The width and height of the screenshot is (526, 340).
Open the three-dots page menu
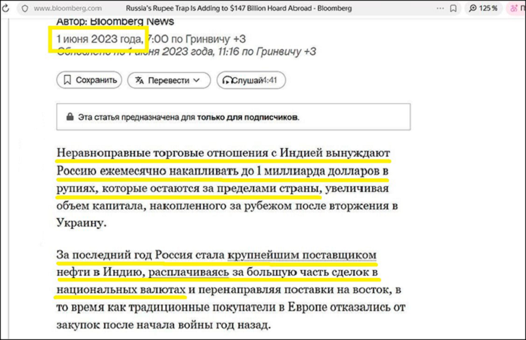pyautogui.click(x=440, y=9)
